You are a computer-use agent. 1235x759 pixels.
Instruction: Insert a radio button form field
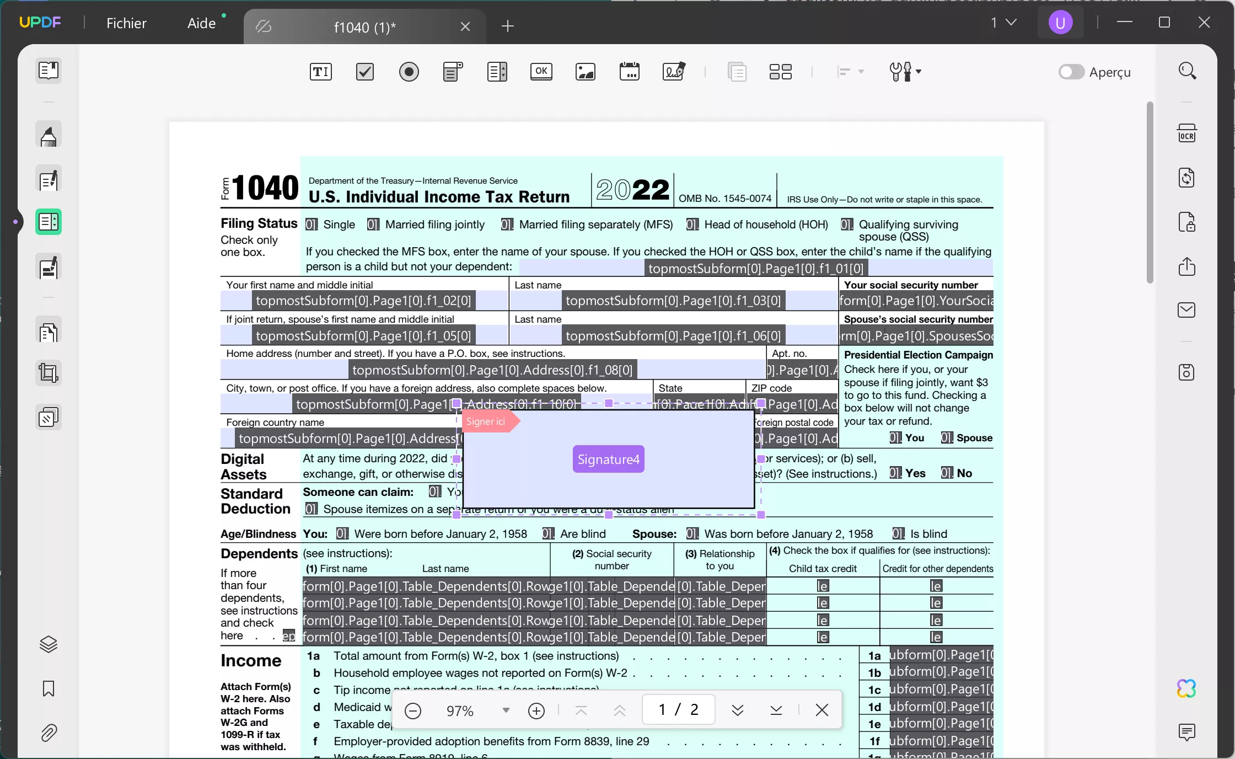coord(409,72)
